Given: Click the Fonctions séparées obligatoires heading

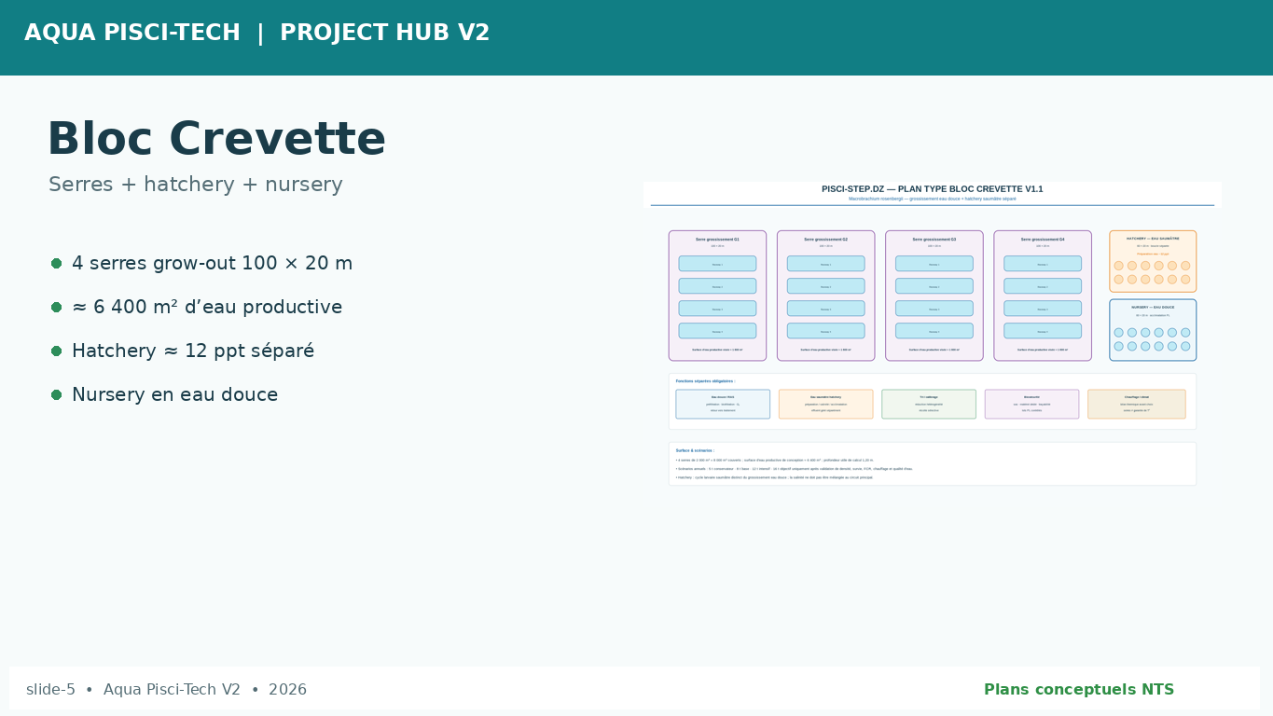Looking at the screenshot, I should pyautogui.click(x=705, y=381).
